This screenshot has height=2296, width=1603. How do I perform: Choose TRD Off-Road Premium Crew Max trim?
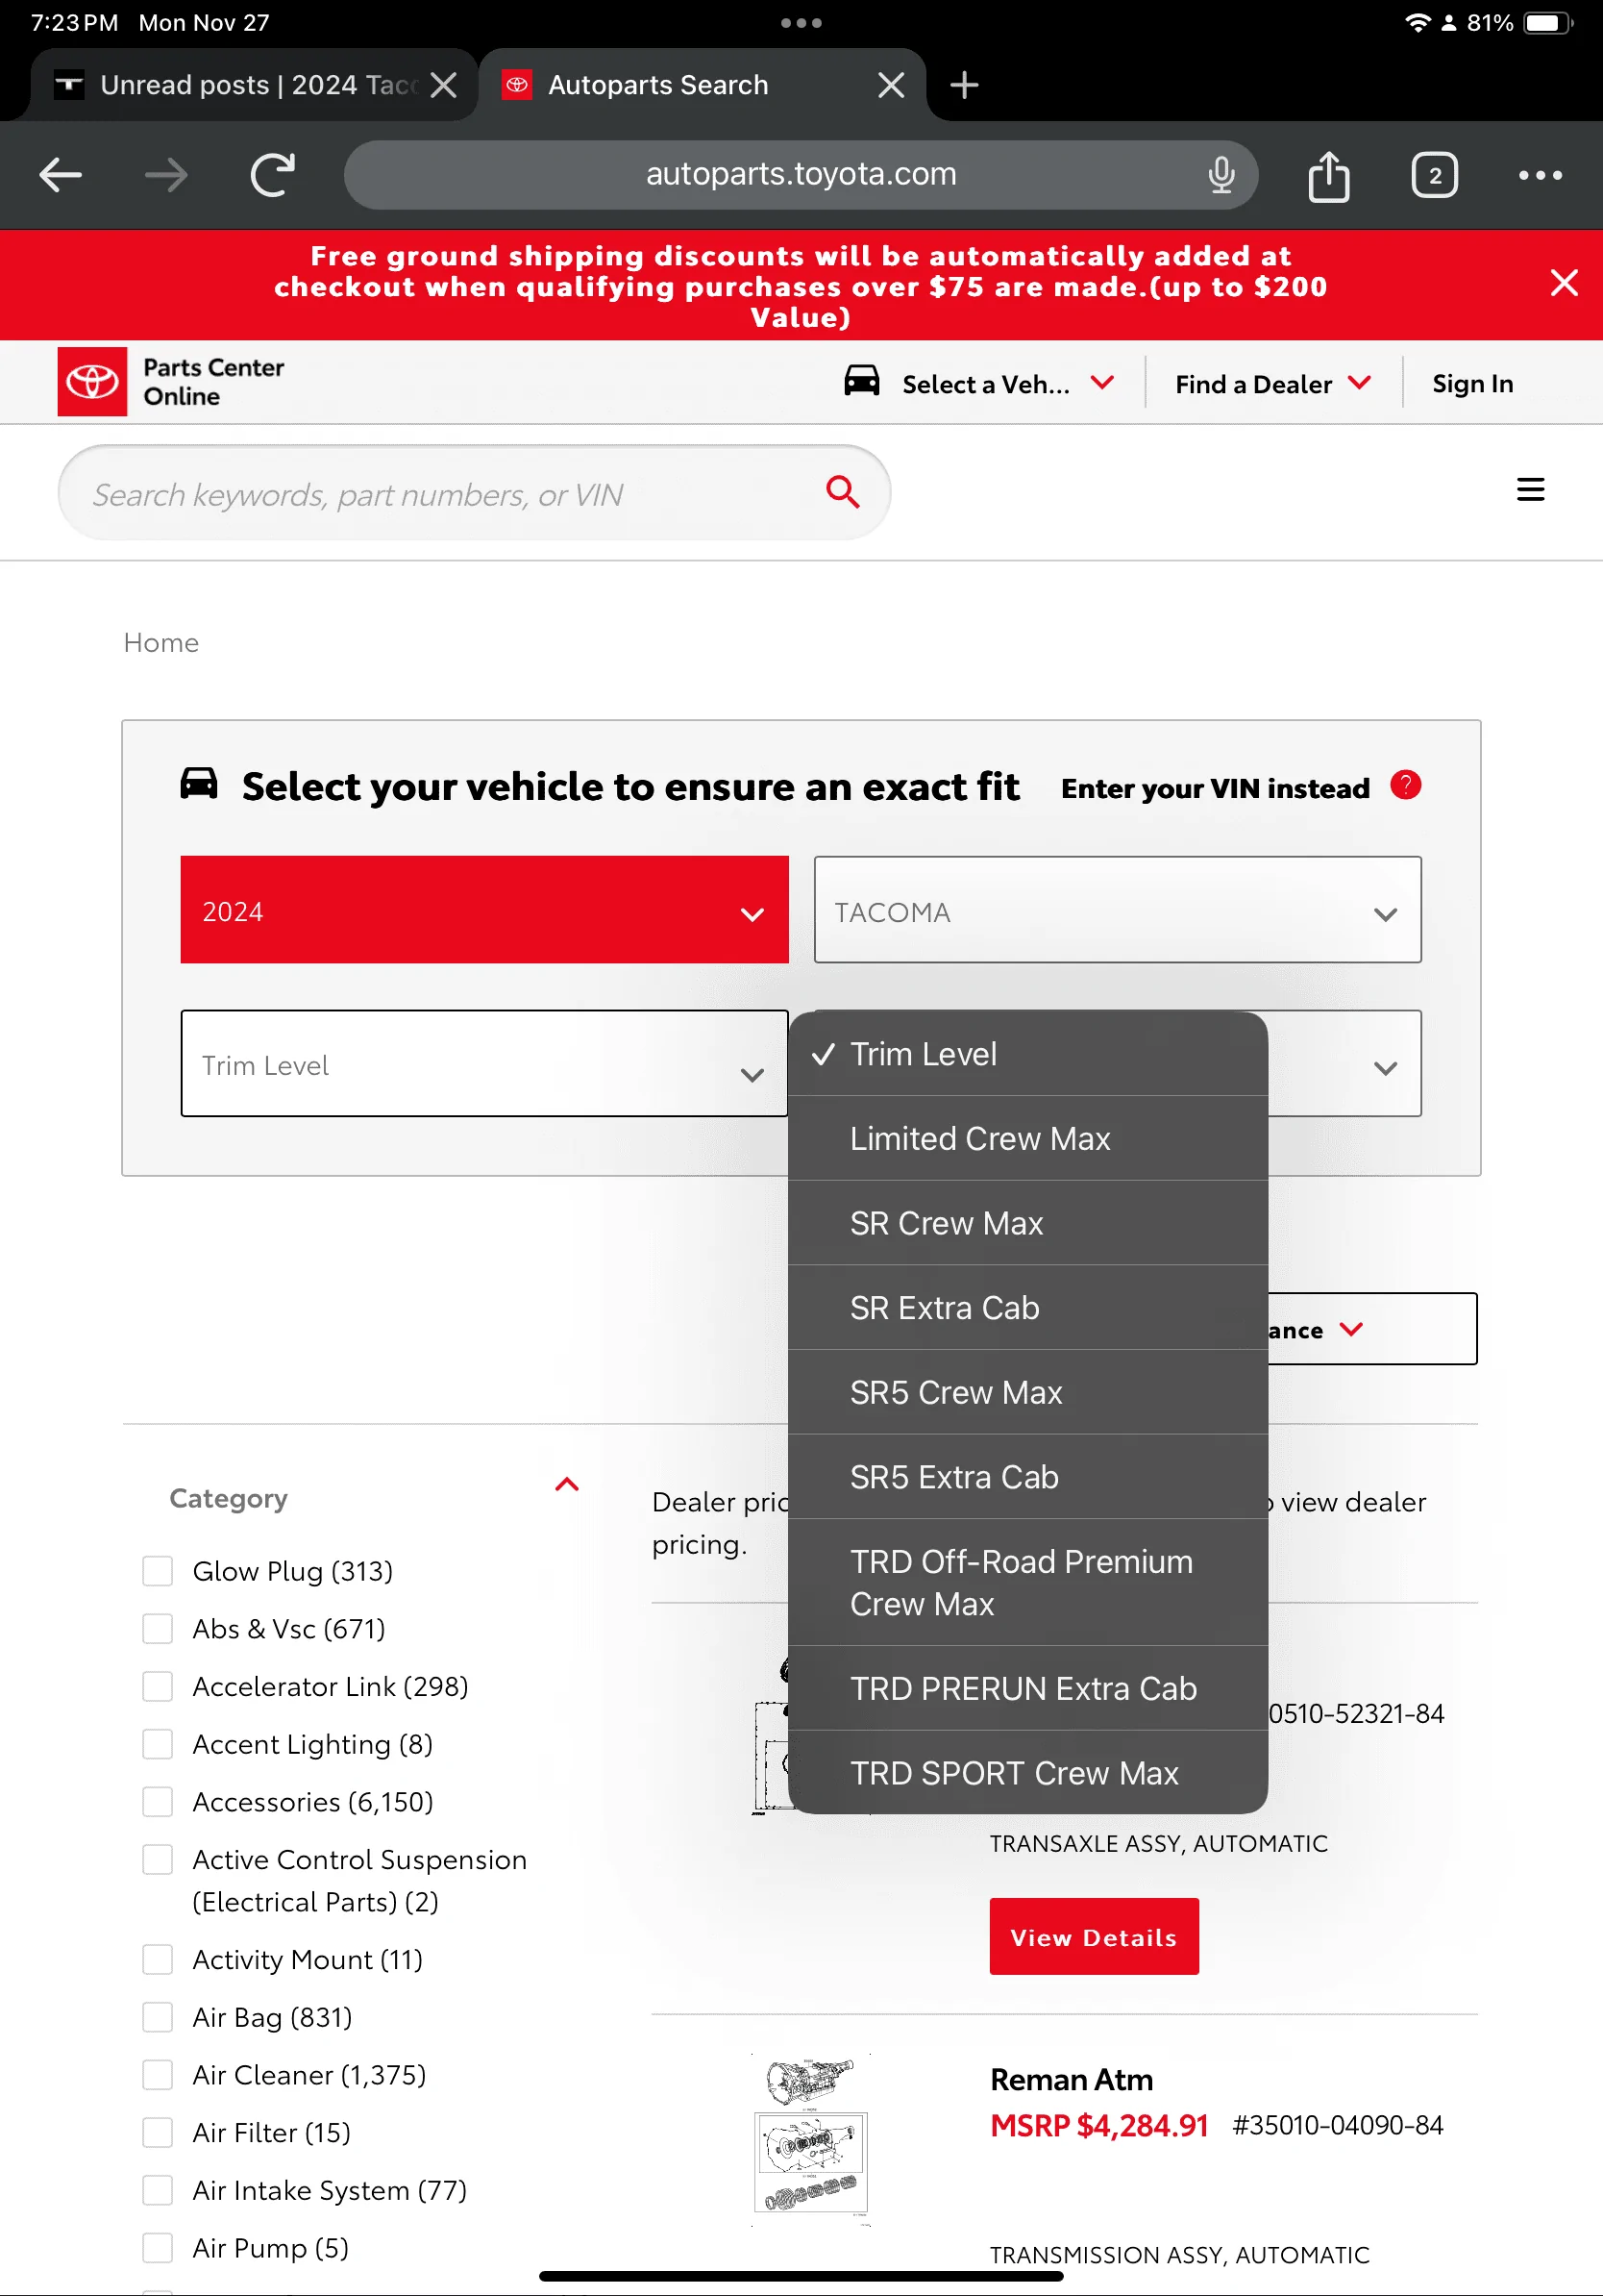pos(1027,1583)
